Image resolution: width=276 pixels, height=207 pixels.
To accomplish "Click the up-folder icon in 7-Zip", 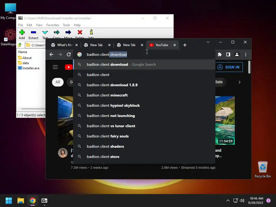I will [x=19, y=45].
